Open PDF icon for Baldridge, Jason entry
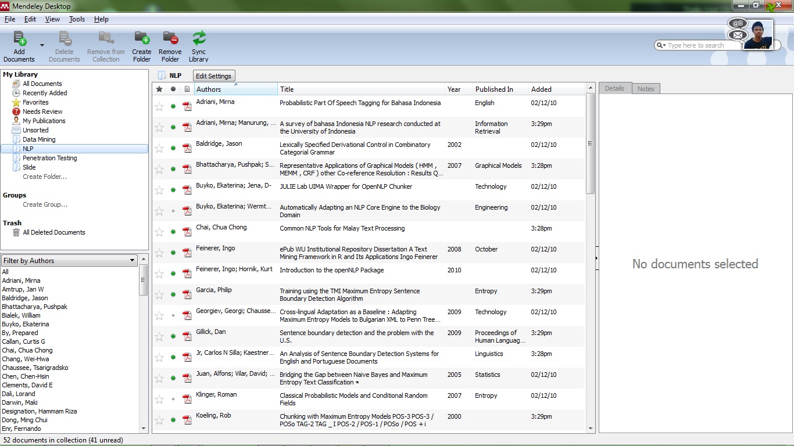This screenshot has width=794, height=446. coord(187,148)
